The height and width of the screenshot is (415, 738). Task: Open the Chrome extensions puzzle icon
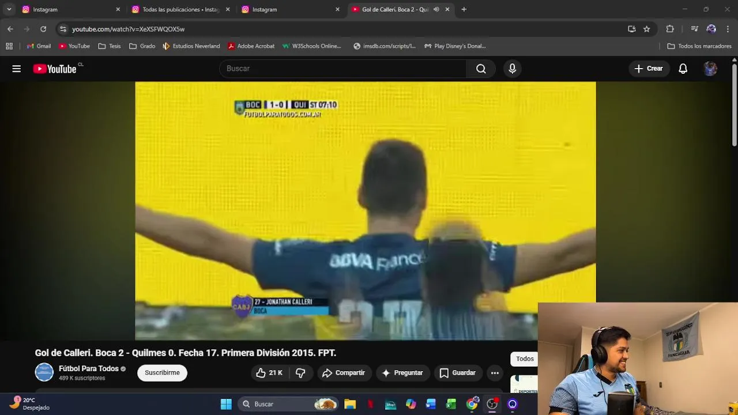click(x=670, y=29)
